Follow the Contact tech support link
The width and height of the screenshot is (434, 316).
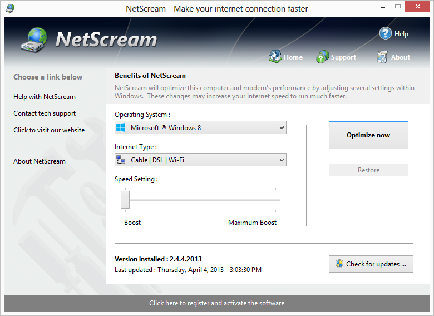45,113
